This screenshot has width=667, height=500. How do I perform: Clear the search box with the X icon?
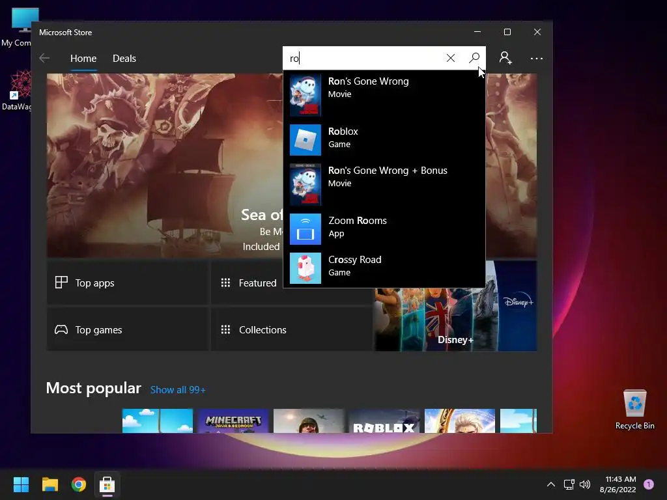click(451, 58)
